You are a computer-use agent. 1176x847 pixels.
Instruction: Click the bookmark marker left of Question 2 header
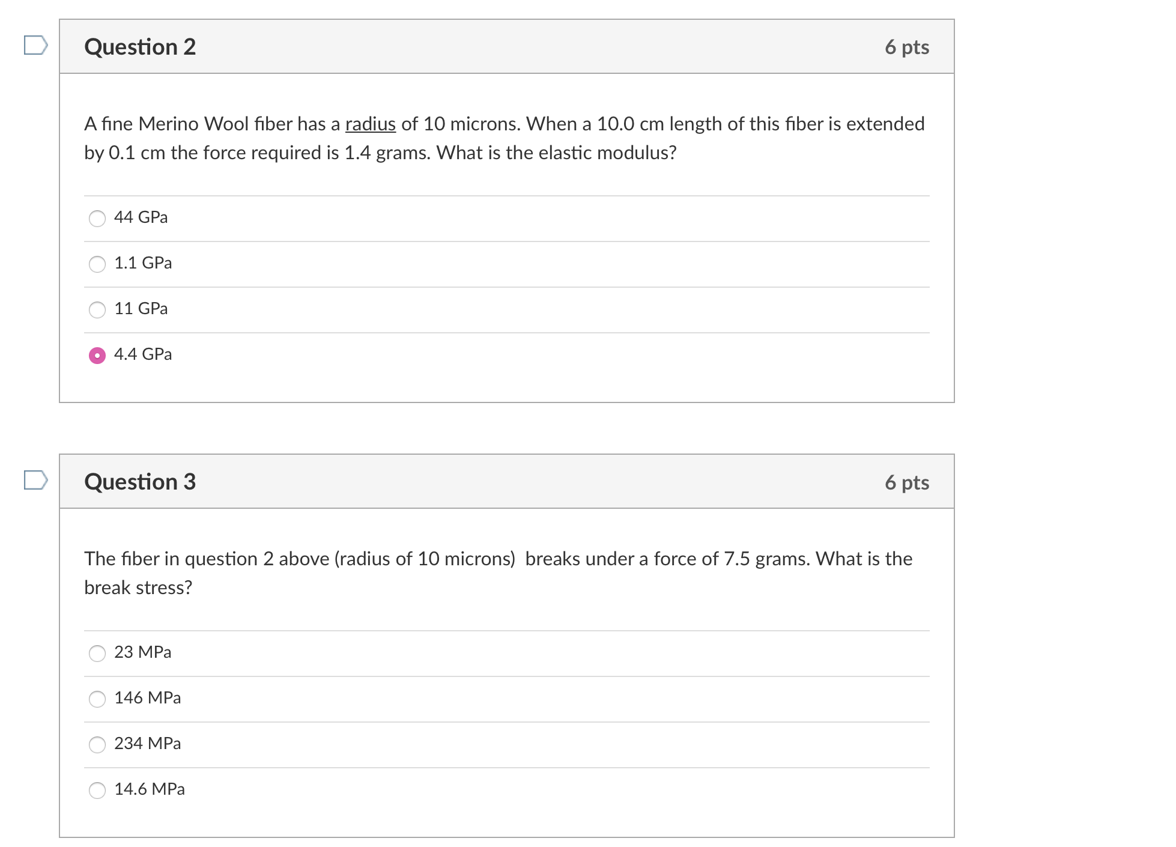pyautogui.click(x=36, y=45)
